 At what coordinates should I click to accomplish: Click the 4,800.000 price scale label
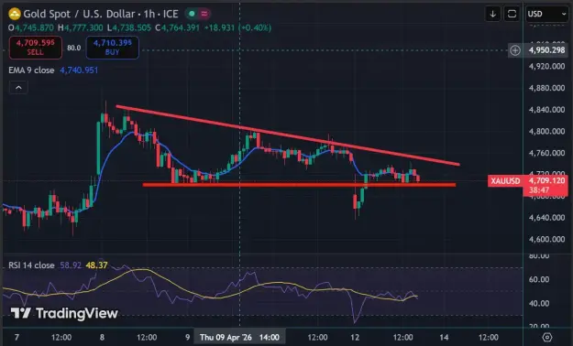pos(546,131)
